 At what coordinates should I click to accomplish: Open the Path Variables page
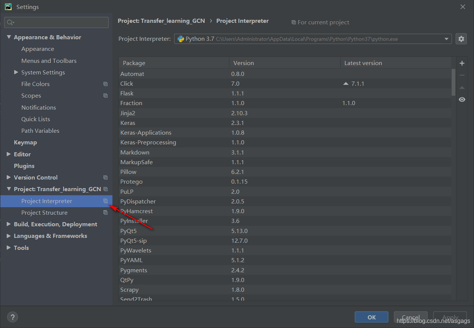pos(40,131)
